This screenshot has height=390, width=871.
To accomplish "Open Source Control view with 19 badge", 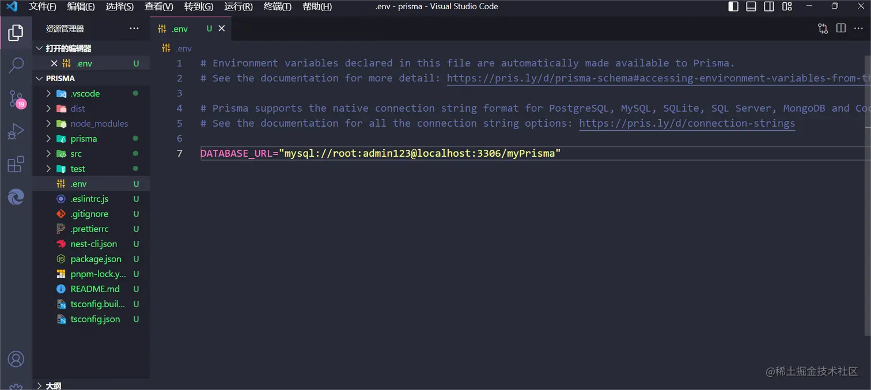I will coord(16,99).
